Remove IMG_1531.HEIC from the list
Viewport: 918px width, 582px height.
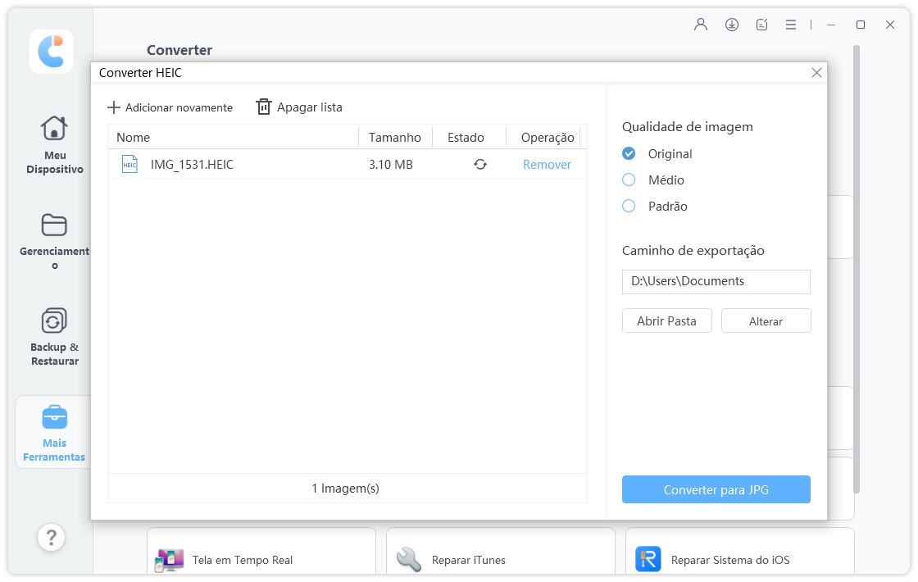point(547,164)
